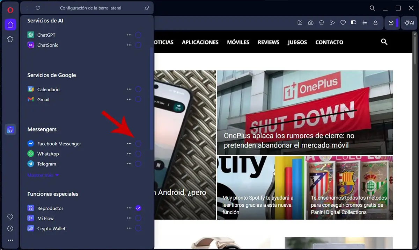Open the battery saver icon
The image size is (419, 250).
pos(353,22)
